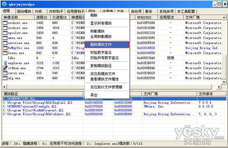Image resolution: width=228 pixels, height=148 pixels.
Task: Click the horizontal scrollbar thumb
Action: (x=109, y=87)
